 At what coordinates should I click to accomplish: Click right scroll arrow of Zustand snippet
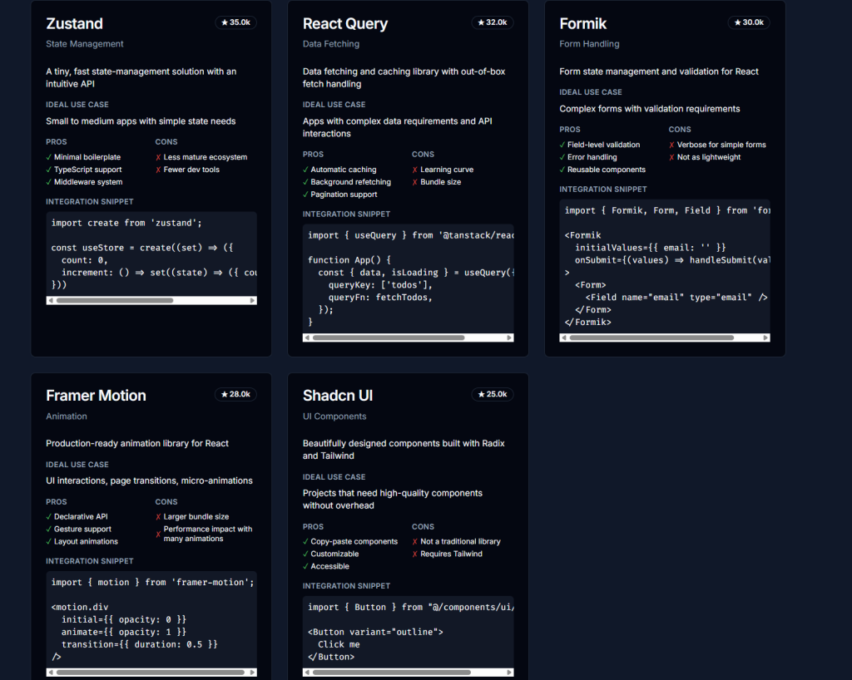coord(252,300)
